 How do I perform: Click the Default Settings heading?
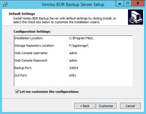click(x=22, y=14)
